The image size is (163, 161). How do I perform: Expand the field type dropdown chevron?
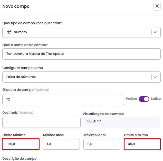click(155, 32)
